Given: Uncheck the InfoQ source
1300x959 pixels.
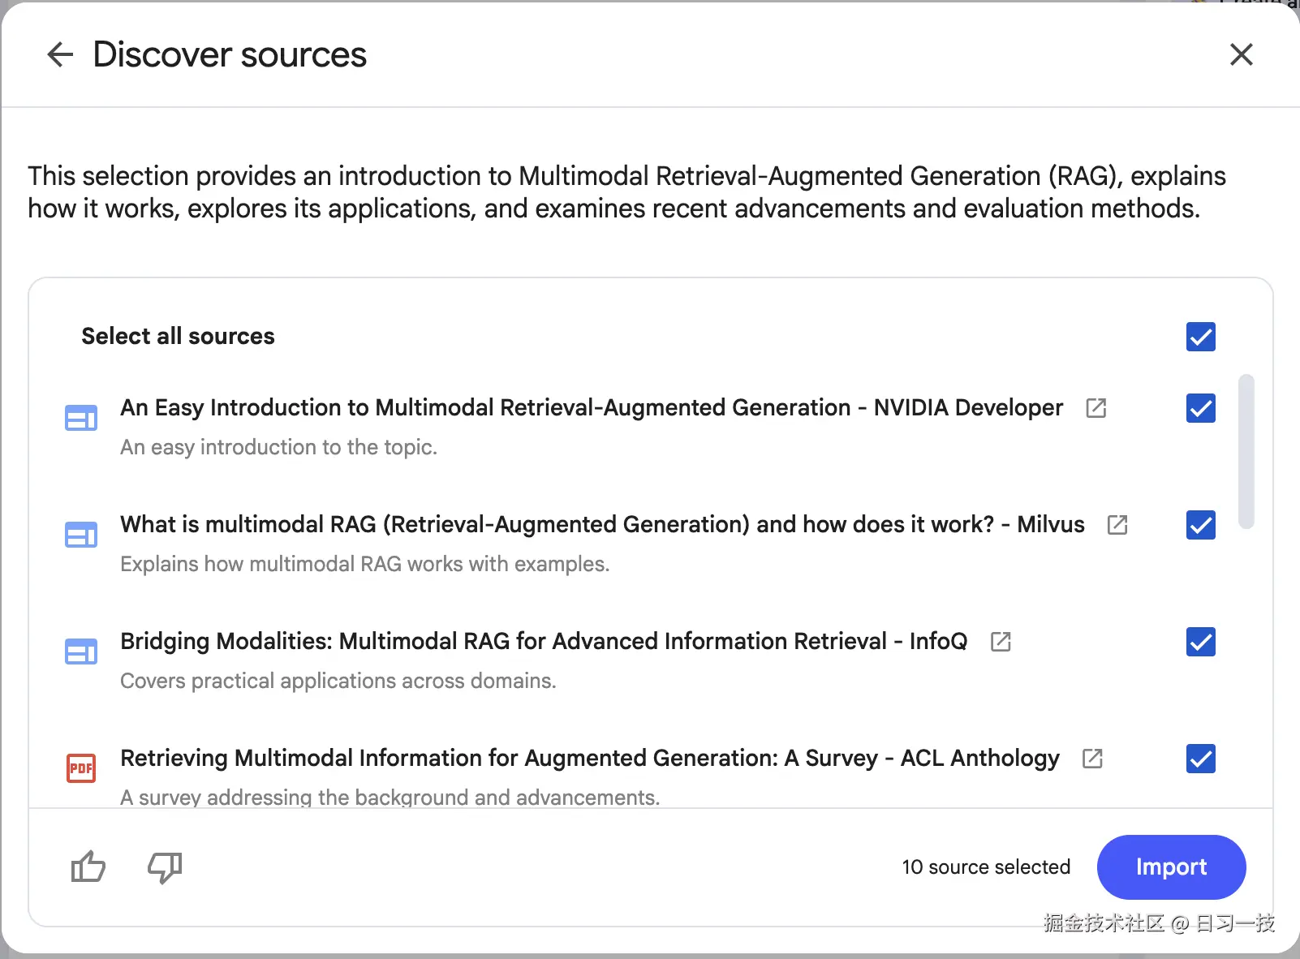Looking at the screenshot, I should [x=1200, y=642].
